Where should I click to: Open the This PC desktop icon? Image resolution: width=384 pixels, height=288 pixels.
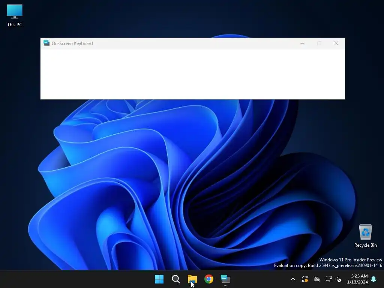coord(15,16)
